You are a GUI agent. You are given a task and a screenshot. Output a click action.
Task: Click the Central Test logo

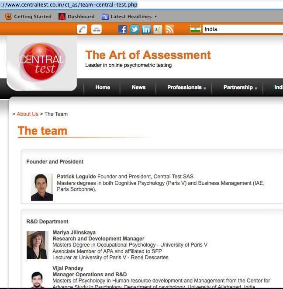[42, 62]
